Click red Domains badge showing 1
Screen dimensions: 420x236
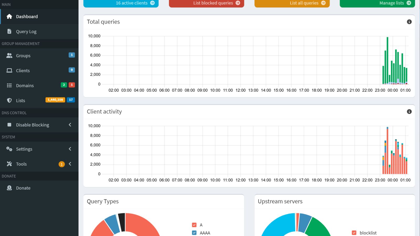[72, 85]
